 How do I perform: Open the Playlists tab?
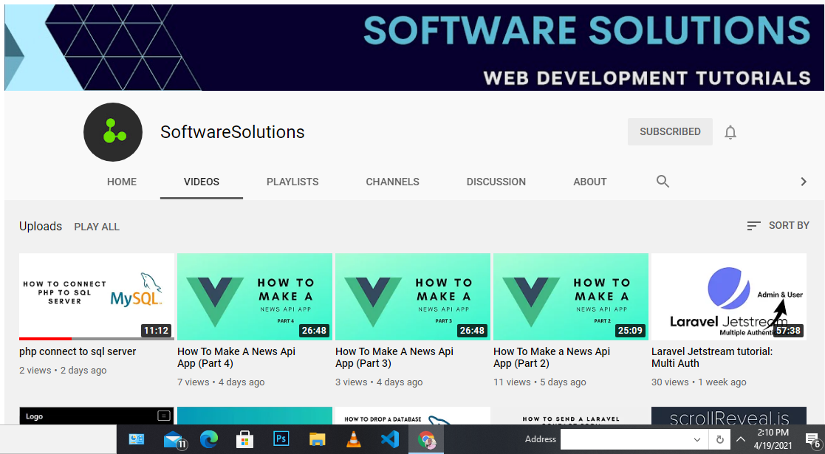coord(292,182)
